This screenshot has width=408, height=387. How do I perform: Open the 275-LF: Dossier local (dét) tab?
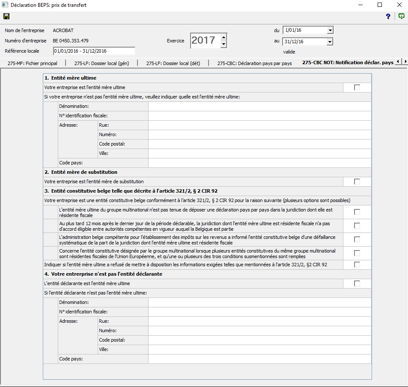pos(173,63)
